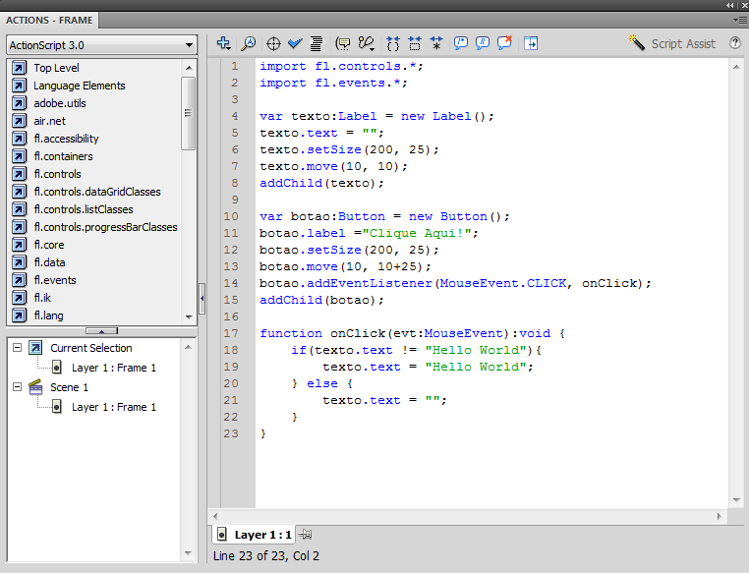This screenshot has width=749, height=573.
Task: Toggle Script Assist mode
Action: [x=673, y=43]
